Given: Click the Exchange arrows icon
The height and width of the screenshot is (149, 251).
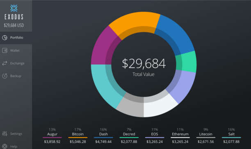Looking at the screenshot, I should click(x=5, y=63).
